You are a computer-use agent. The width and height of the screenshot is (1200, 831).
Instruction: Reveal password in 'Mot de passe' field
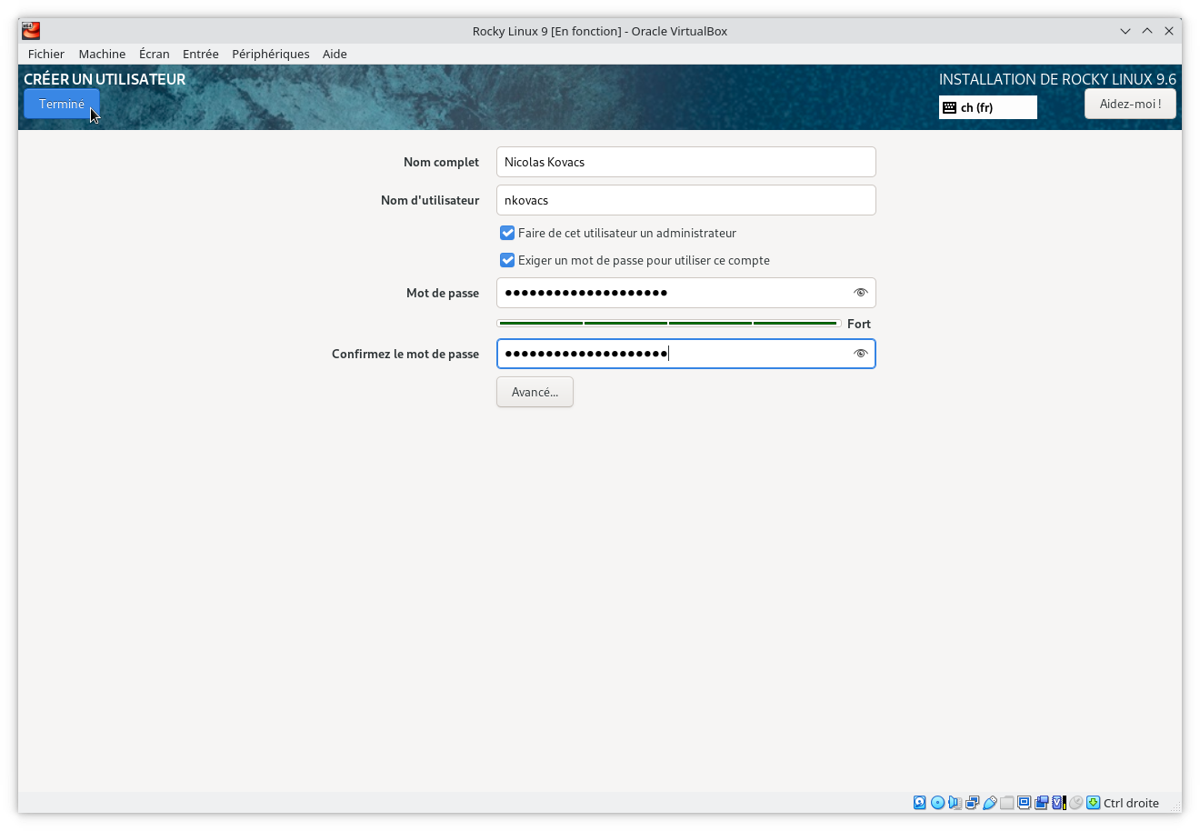pos(860,293)
